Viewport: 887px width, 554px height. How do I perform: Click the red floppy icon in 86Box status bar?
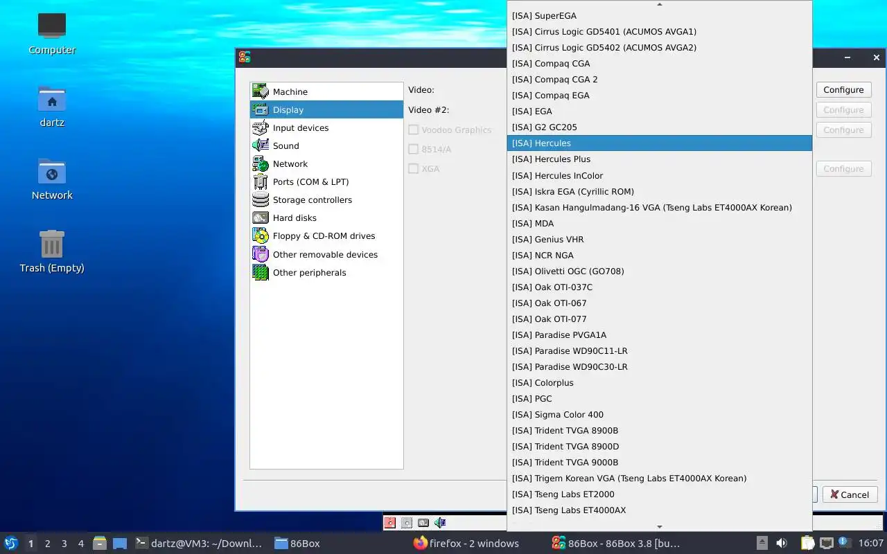(x=391, y=523)
